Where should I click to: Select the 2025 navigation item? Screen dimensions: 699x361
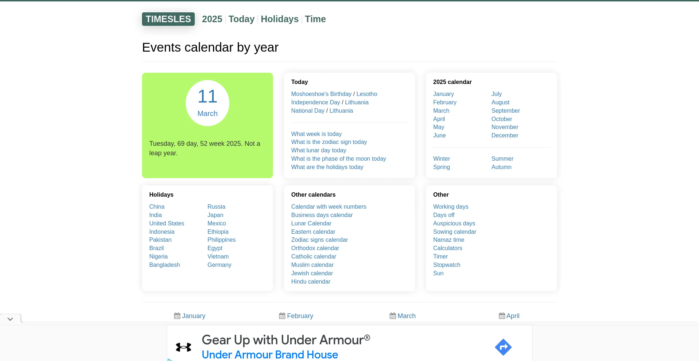212,19
